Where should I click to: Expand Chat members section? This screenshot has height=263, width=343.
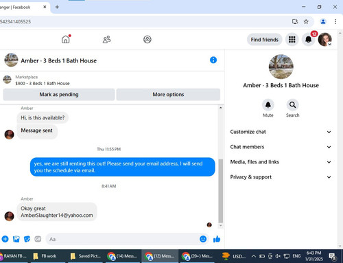281,147
